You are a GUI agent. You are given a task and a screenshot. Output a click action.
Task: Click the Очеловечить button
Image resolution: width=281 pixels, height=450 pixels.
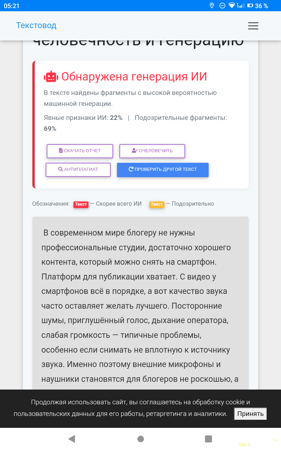pyautogui.click(x=152, y=151)
